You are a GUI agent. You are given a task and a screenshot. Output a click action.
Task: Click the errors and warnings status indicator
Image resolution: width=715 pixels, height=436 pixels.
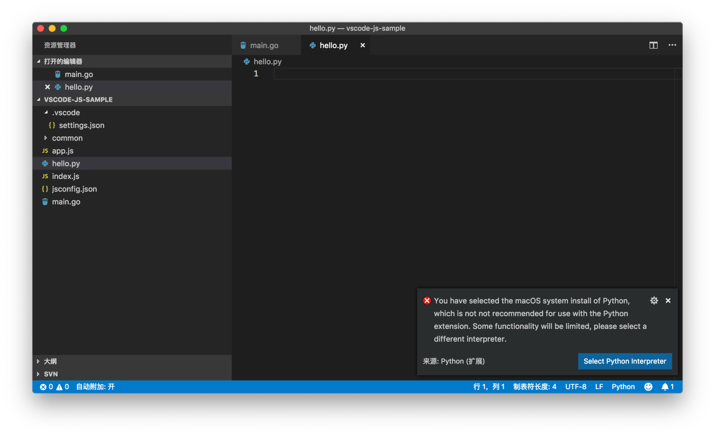[54, 387]
